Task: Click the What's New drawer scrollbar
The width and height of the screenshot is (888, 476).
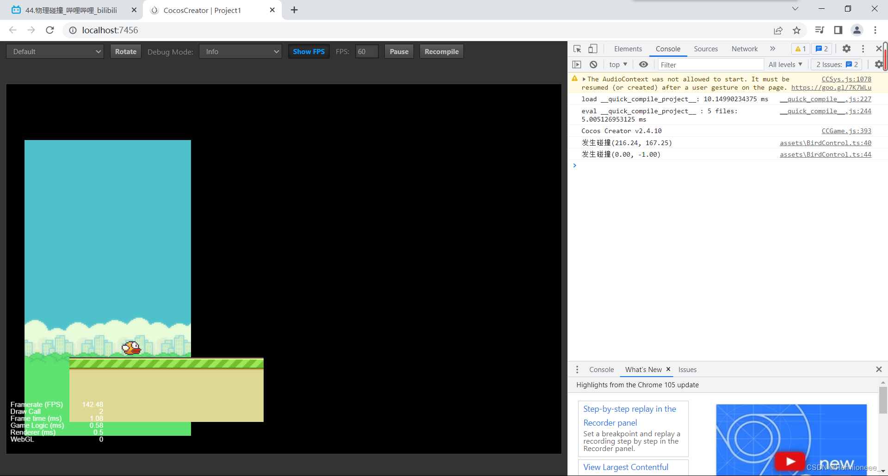Action: click(x=883, y=400)
